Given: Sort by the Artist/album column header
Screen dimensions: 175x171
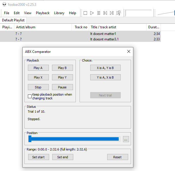Looking at the screenshot, I should click(43, 27).
